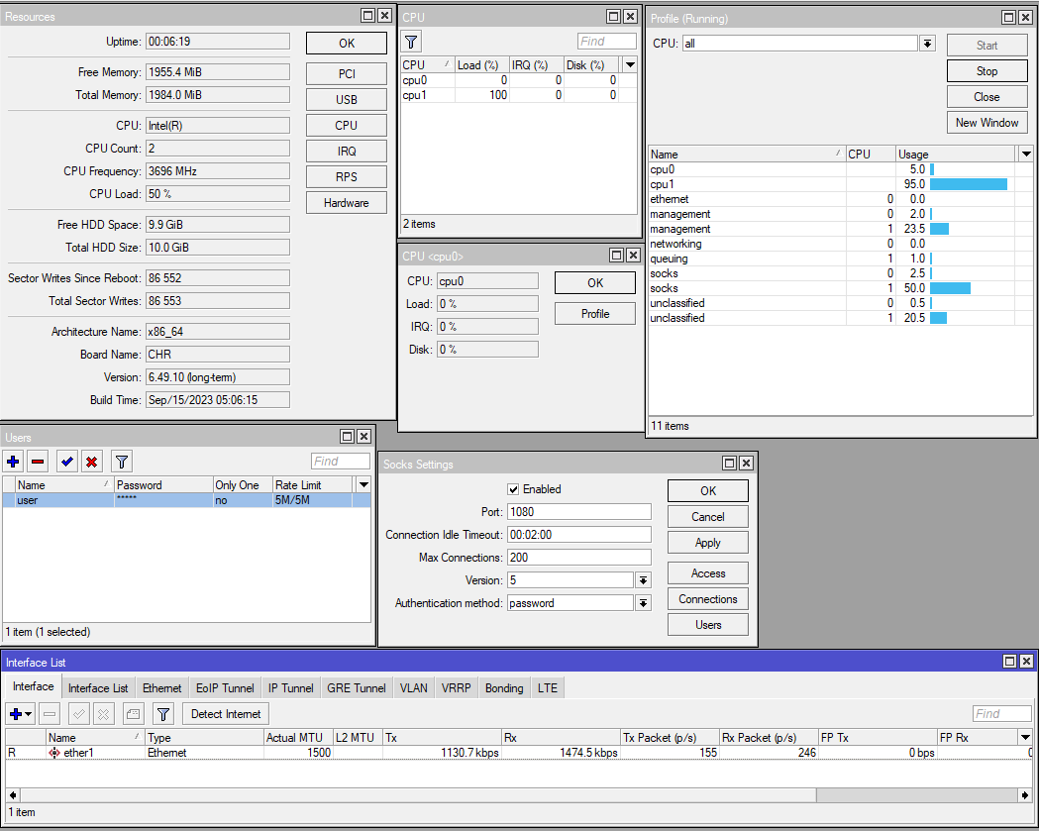The width and height of the screenshot is (1039, 831).
Task: Open filter funnel in Users window
Action: click(x=121, y=462)
